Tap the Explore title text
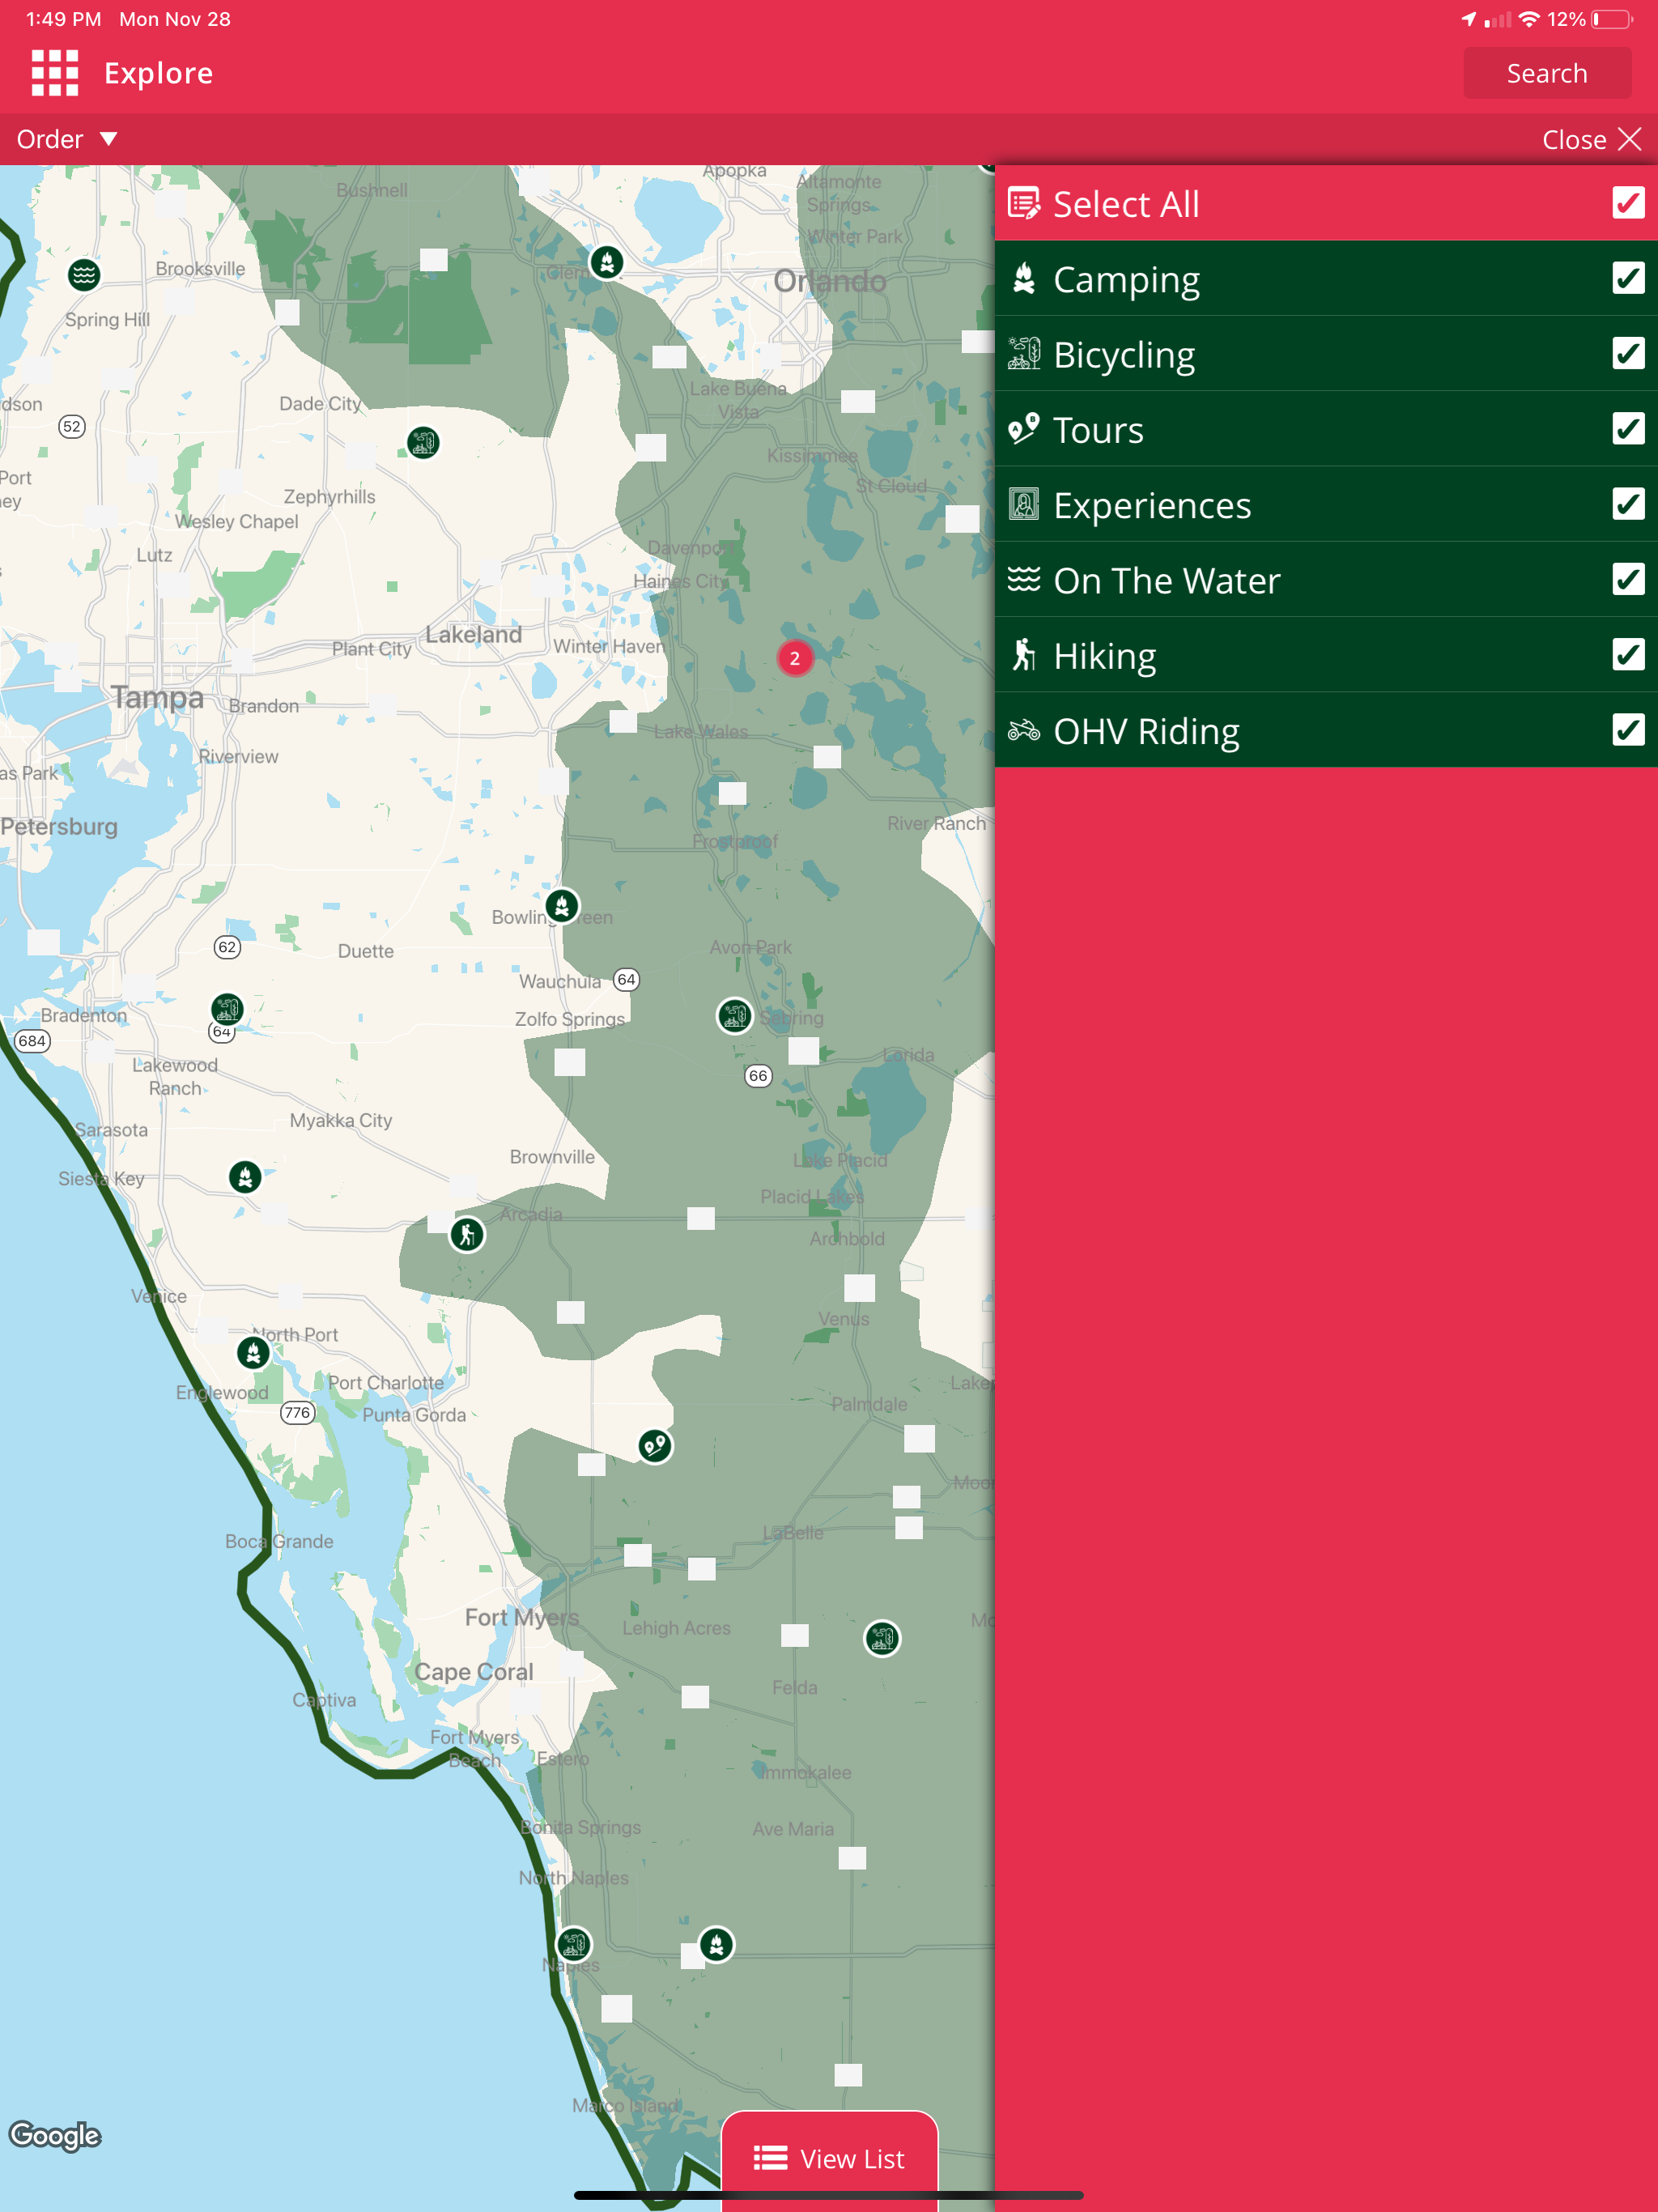This screenshot has height=2212, width=1658. [158, 73]
